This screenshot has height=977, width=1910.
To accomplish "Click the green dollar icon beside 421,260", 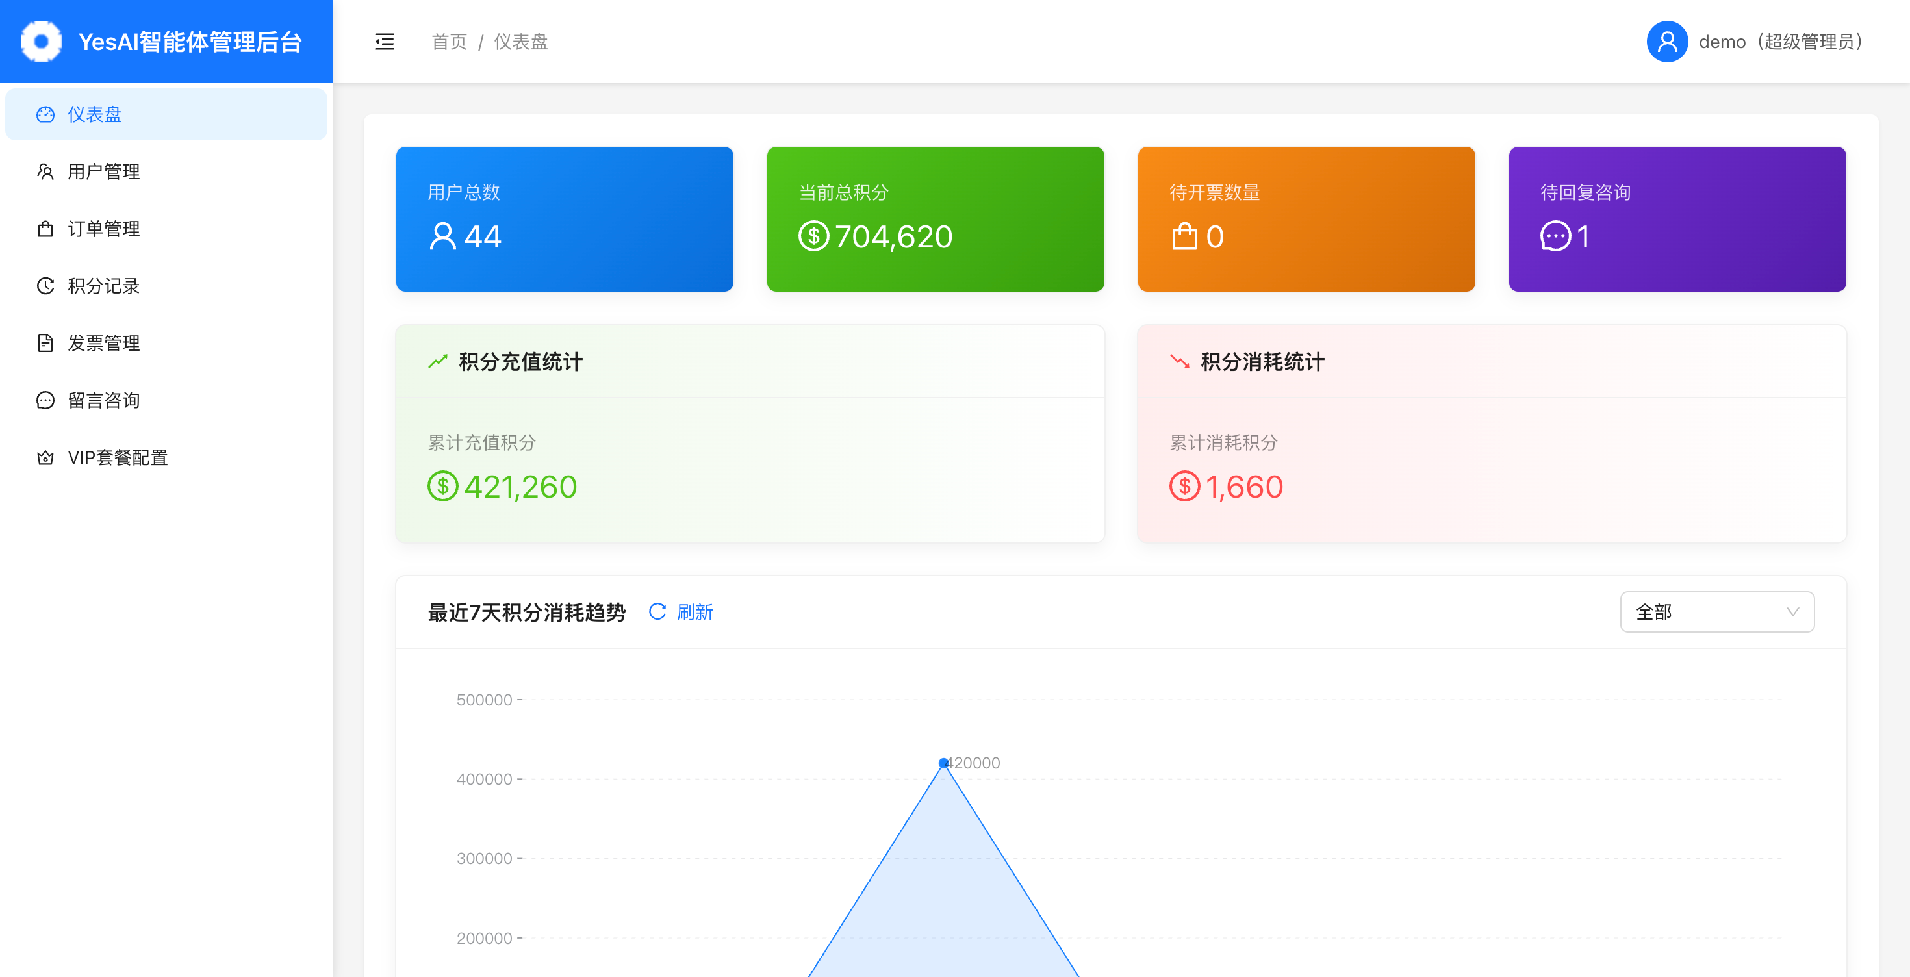I will coord(442,487).
